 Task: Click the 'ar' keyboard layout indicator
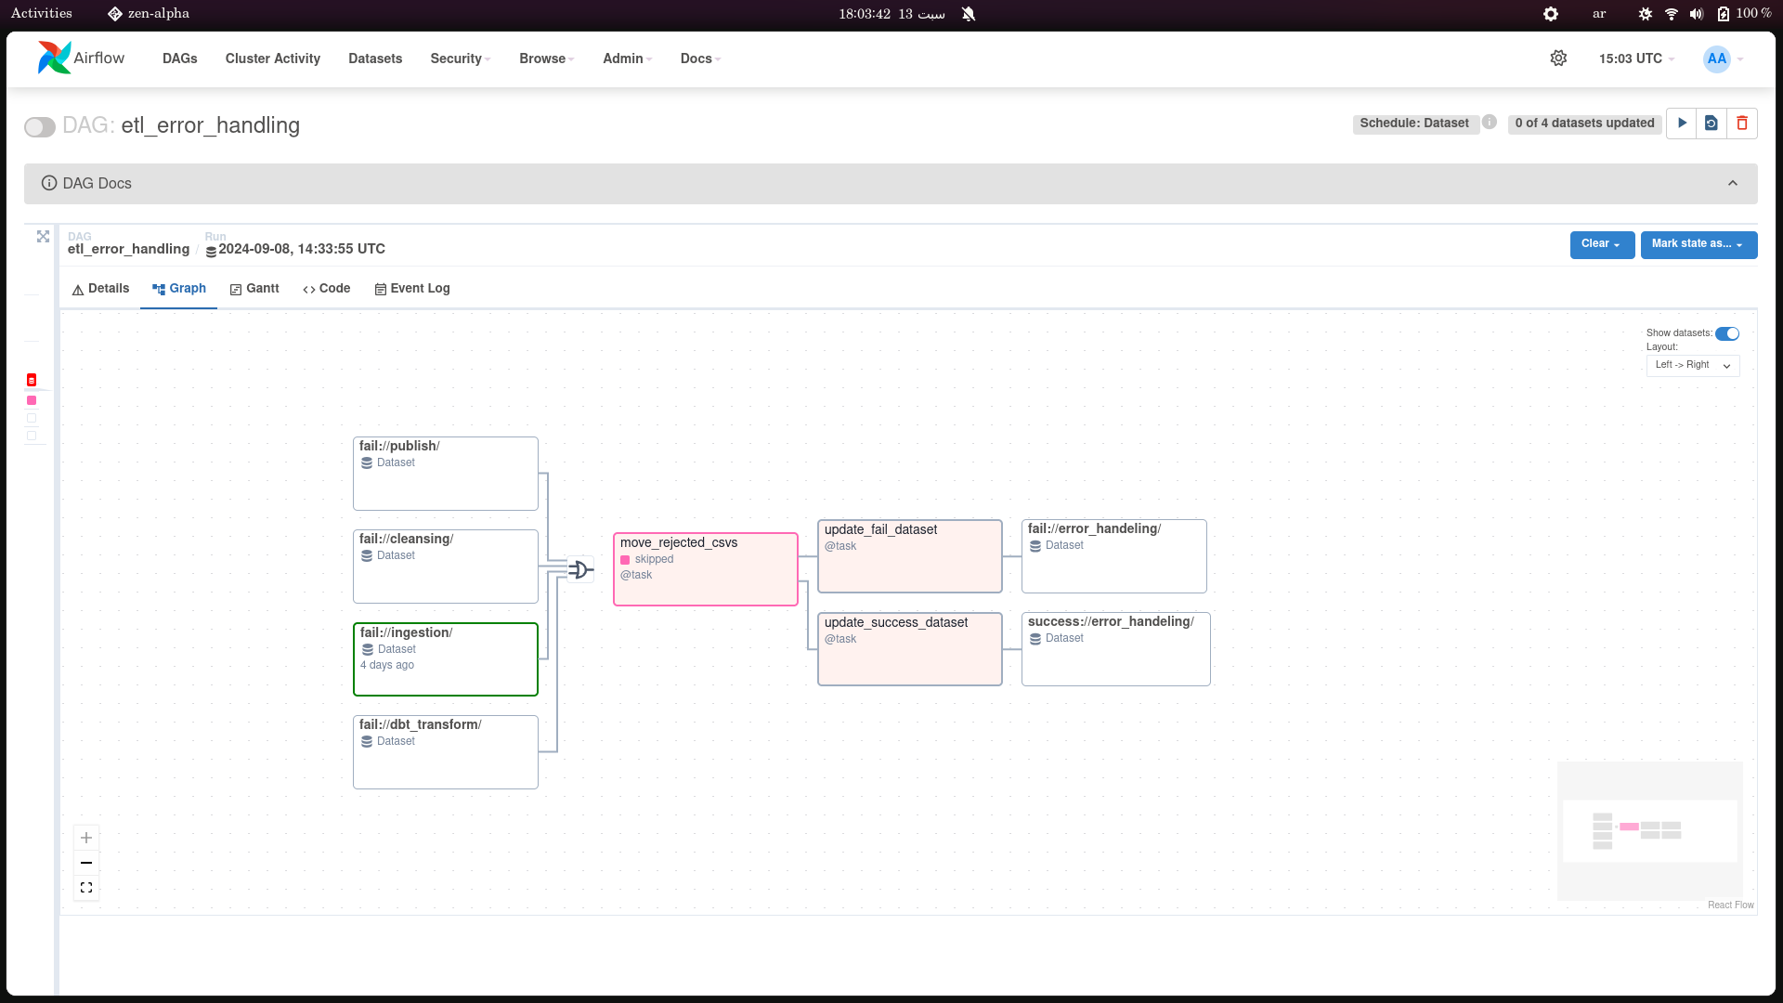click(1599, 13)
